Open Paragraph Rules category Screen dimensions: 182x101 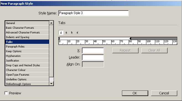(x=27, y=46)
